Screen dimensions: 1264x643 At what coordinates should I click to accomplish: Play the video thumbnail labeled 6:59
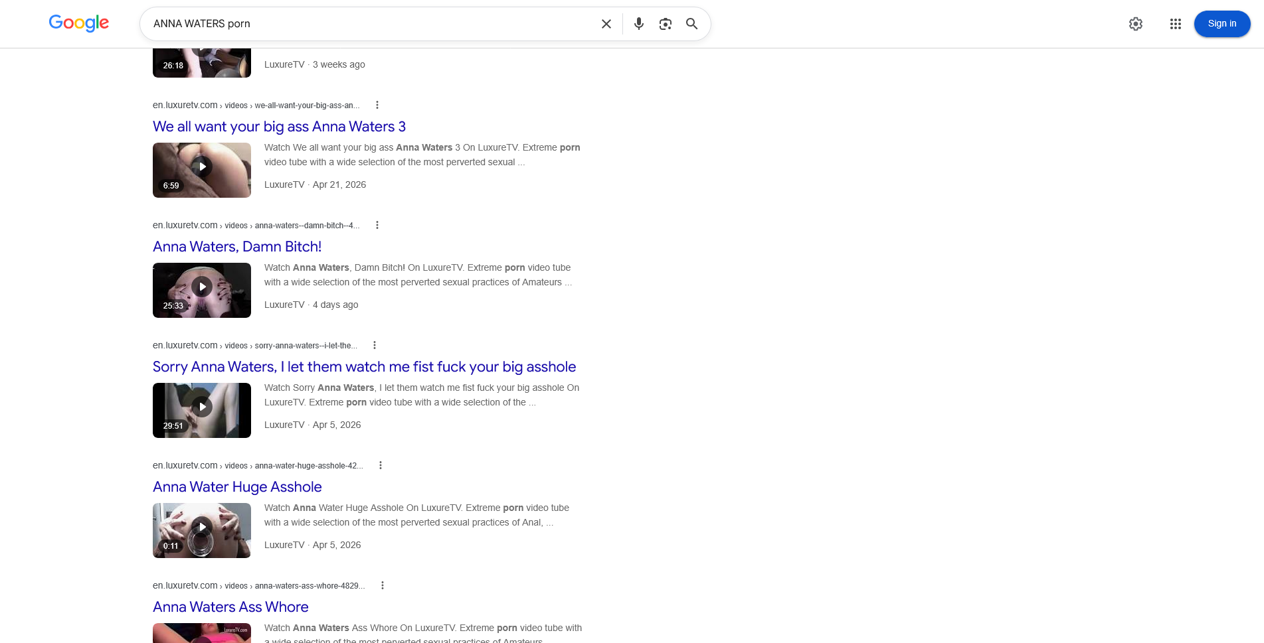tap(202, 170)
